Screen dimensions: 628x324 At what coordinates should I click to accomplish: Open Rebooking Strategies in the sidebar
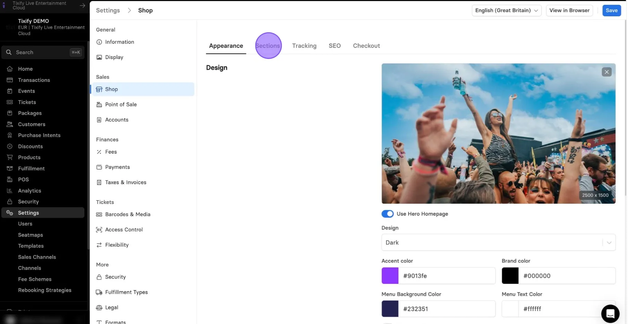tap(45, 290)
